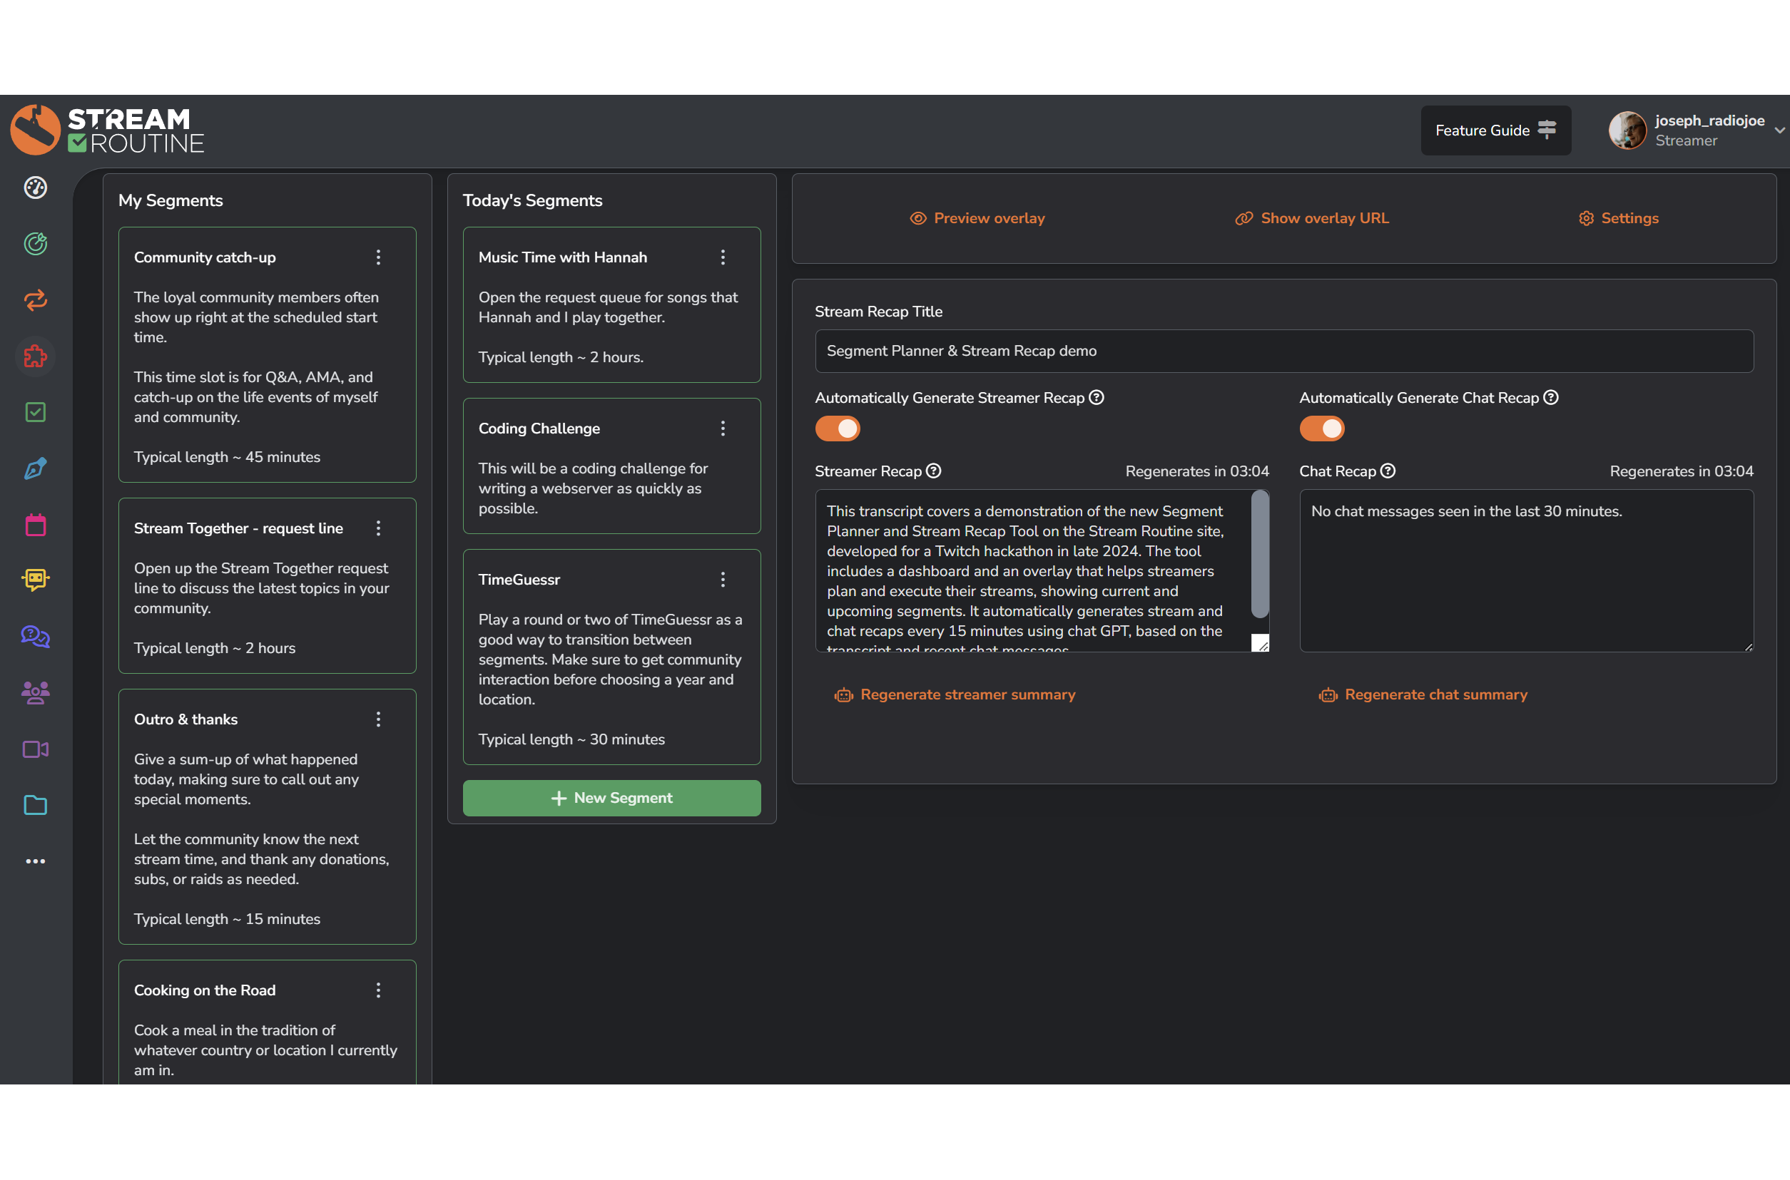Click the New Segment button
1790x1180 pixels.
click(611, 798)
